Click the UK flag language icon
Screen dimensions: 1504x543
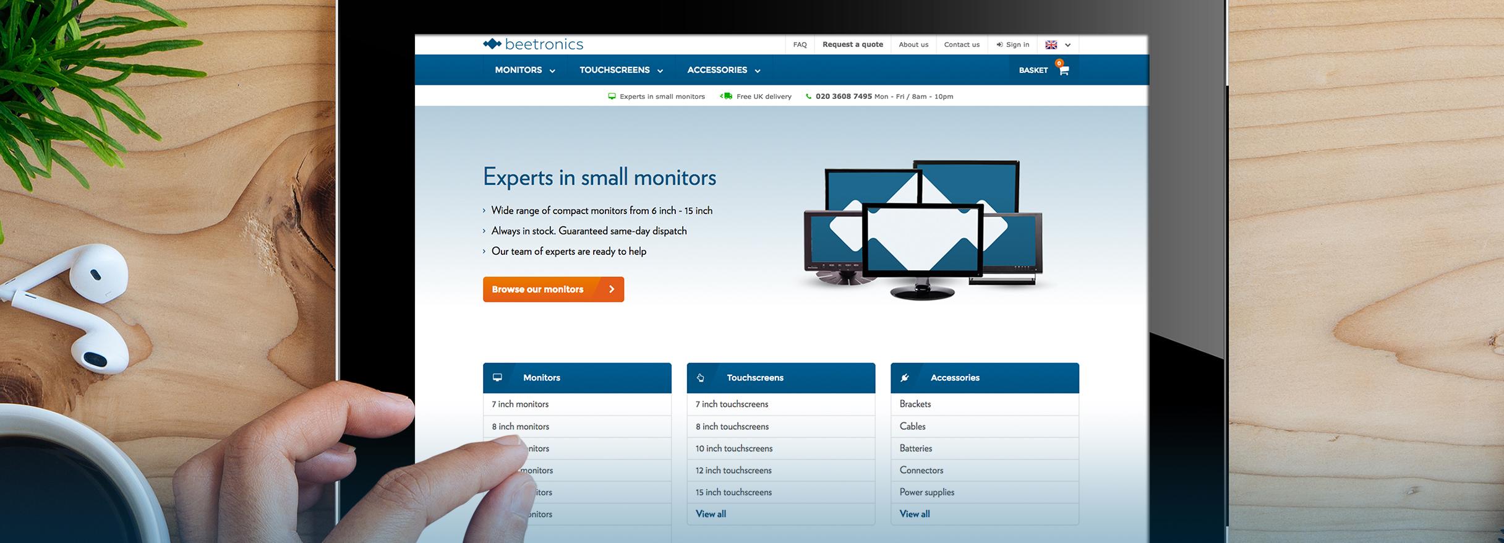[x=1051, y=45]
